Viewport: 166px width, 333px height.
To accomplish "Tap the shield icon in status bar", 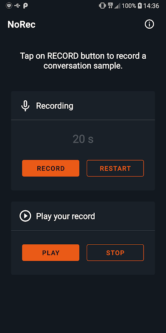I will click(x=9, y=6).
